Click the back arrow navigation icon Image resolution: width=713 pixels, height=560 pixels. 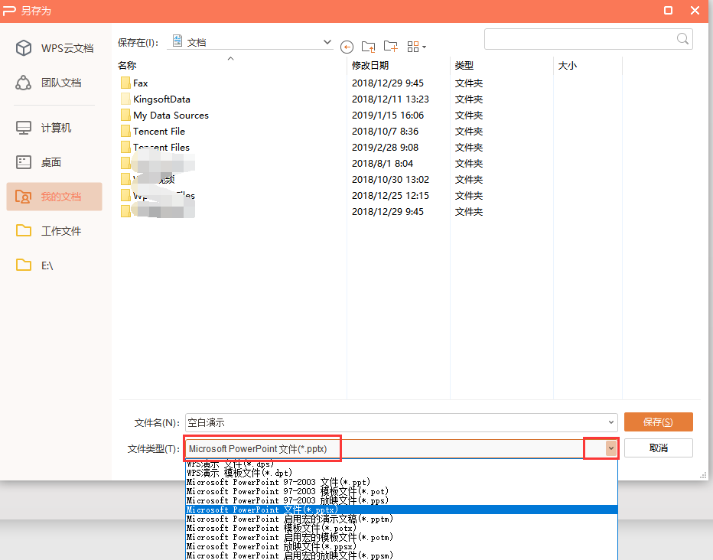pyautogui.click(x=347, y=47)
